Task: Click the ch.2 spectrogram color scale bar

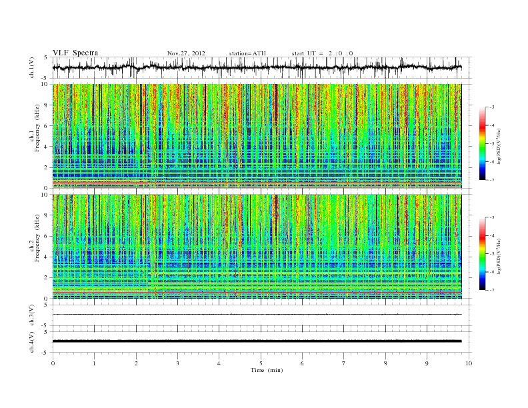Action: coord(483,254)
